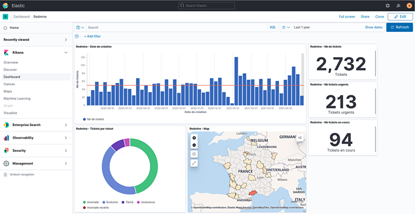
Task: Open the Last 1 year date range
Action: [302, 27]
